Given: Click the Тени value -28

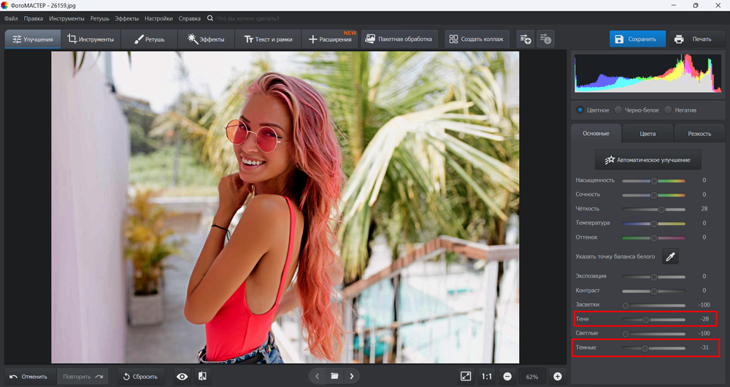Looking at the screenshot, I should [704, 320].
